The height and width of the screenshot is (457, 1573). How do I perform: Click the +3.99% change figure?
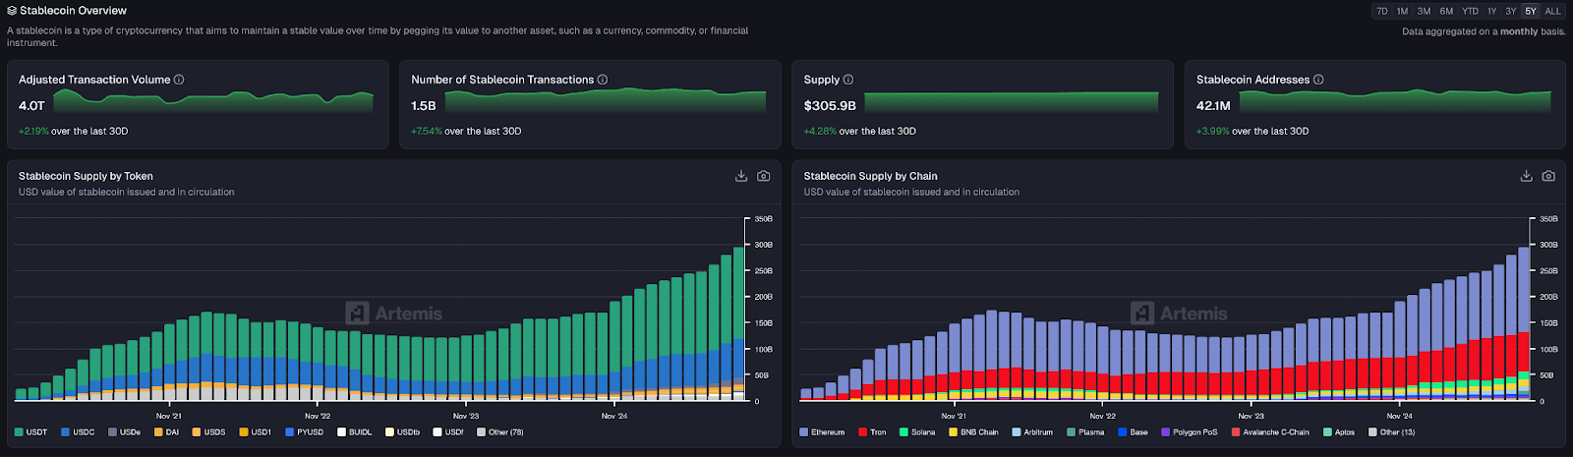click(1213, 131)
